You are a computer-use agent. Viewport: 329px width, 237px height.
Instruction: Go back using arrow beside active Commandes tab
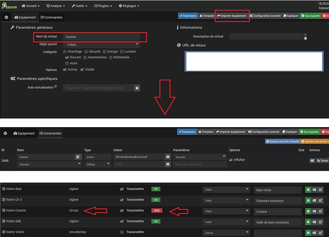[5, 133]
